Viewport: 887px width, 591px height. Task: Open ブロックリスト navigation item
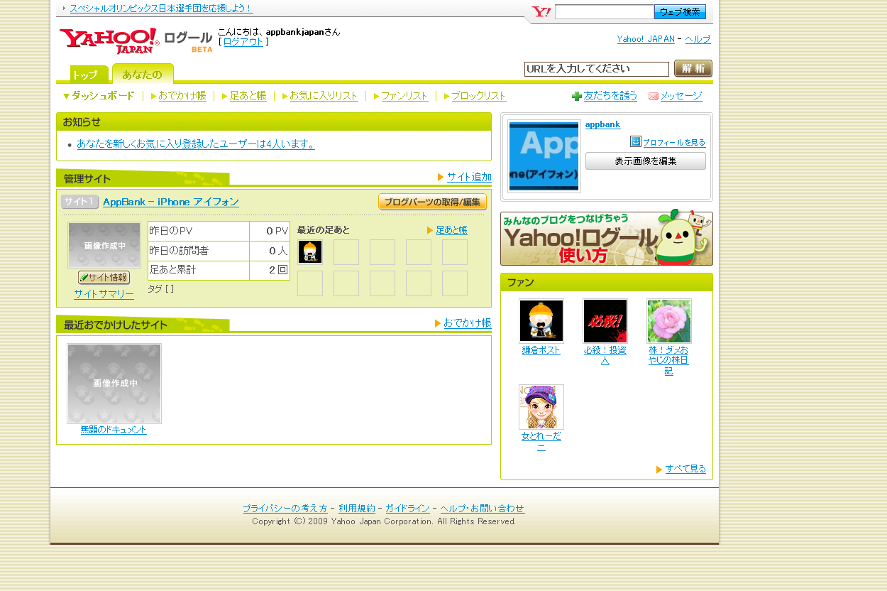pyautogui.click(x=479, y=96)
